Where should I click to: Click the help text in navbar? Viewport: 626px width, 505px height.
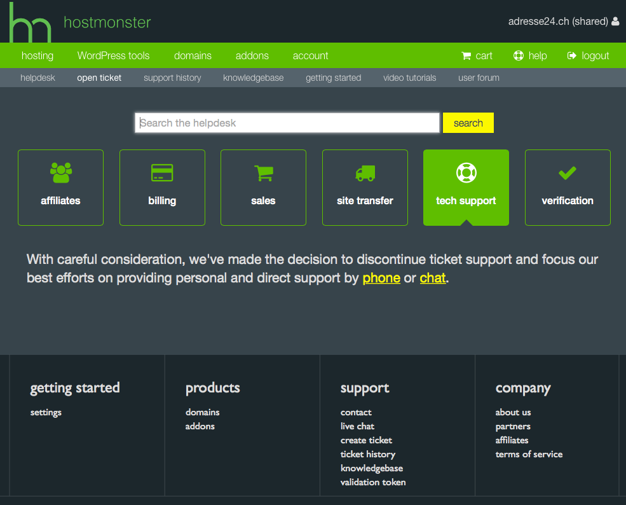click(x=538, y=55)
